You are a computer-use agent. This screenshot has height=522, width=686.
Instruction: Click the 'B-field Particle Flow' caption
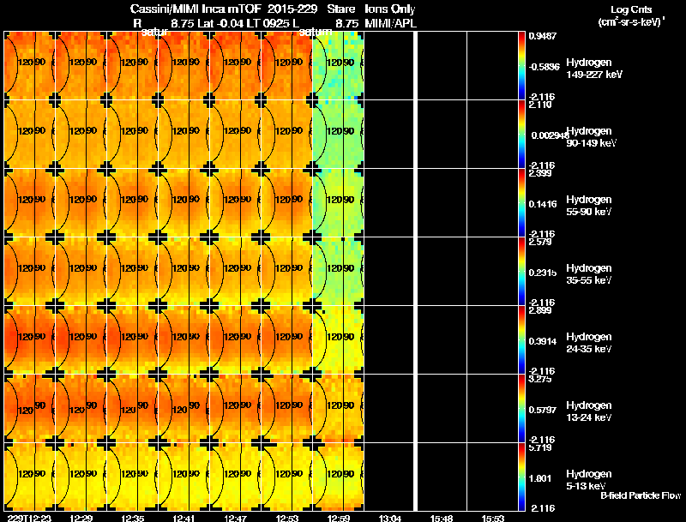coord(641,495)
